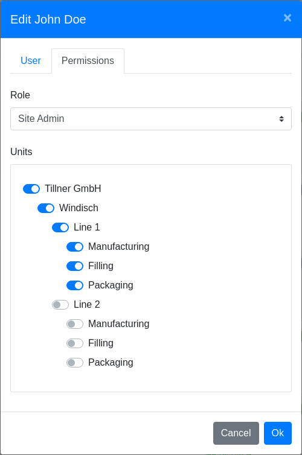The height and width of the screenshot is (455, 302).
Task: Turn off the Line 1 switch
Action: coord(60,227)
